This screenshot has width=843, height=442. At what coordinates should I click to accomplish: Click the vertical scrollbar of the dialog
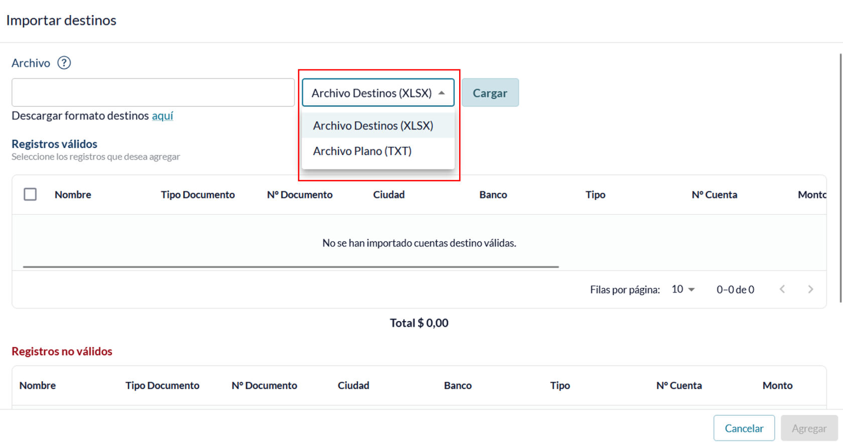pyautogui.click(x=841, y=178)
